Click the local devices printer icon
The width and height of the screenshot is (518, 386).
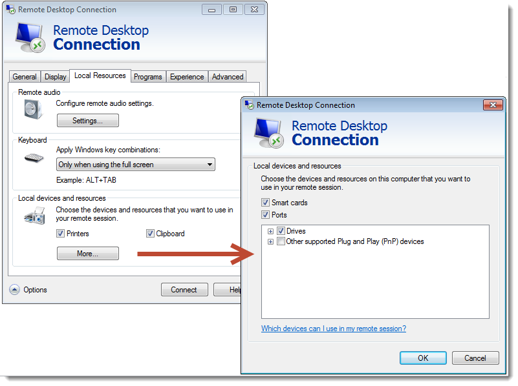pyautogui.click(x=33, y=217)
